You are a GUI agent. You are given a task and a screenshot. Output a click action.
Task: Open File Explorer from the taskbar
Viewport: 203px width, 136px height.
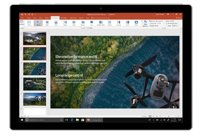tap(77, 120)
